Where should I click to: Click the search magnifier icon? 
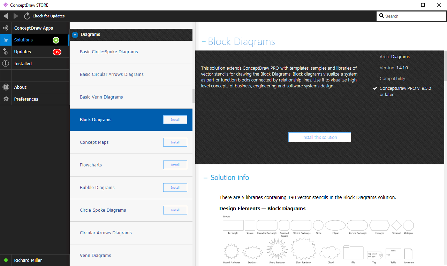pos(381,16)
